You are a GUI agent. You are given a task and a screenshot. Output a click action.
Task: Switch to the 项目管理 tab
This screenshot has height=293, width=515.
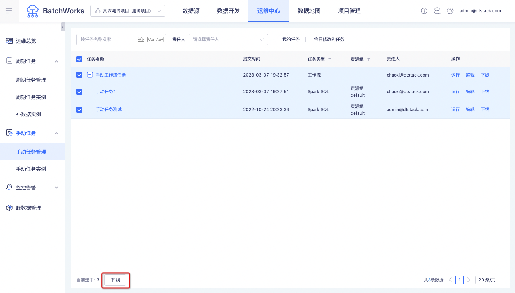[349, 11]
